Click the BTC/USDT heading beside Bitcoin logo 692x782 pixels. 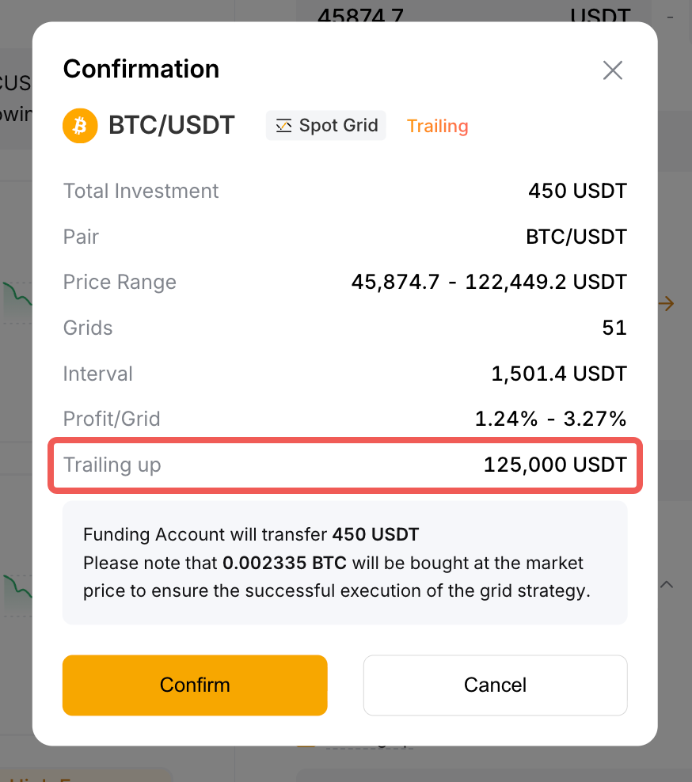coord(172,125)
